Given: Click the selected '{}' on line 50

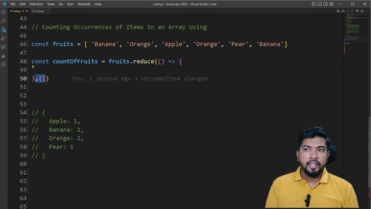Looking at the screenshot, I should 42,78.
